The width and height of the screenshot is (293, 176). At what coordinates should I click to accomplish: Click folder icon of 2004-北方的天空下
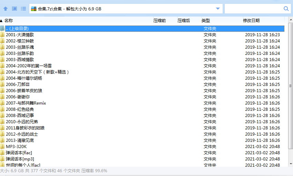tap(2, 72)
